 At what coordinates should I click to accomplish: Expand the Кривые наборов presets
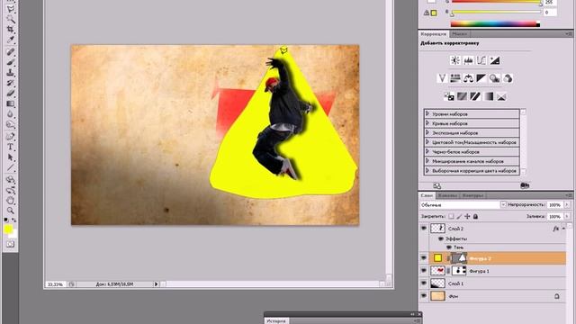click(427, 123)
